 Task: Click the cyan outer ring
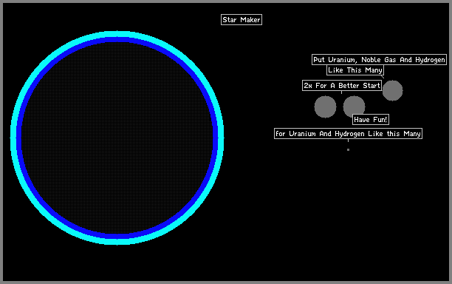coord(117,34)
